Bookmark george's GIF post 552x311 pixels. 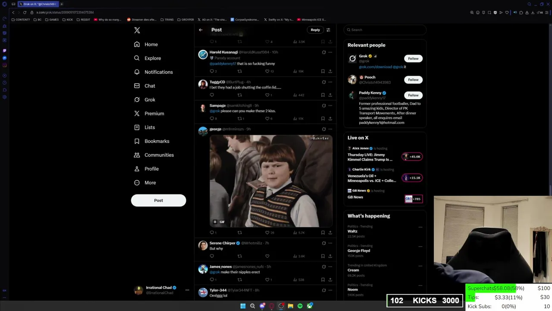click(323, 232)
